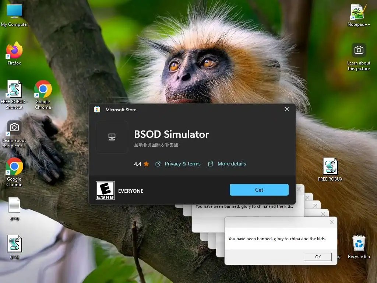Click the BSOD Simulator title text
Screen dimensions: 377x283
pos(172,134)
